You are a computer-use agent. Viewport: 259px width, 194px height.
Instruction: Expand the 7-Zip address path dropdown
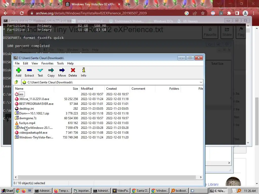tap(201, 82)
